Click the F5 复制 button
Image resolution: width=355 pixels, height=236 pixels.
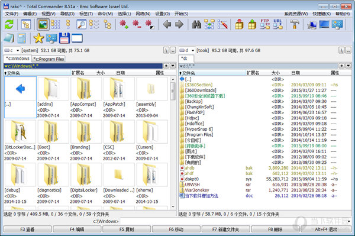pyautogui.click(x=127, y=229)
